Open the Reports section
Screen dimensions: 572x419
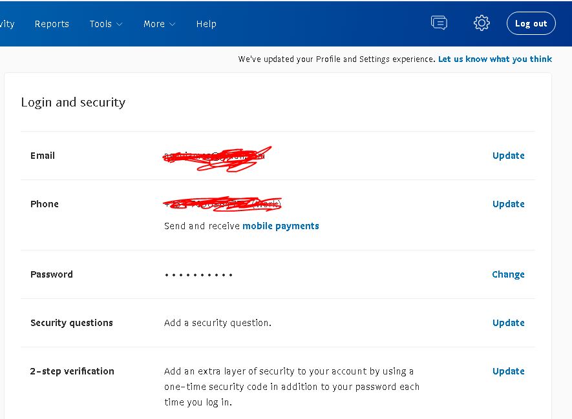(x=52, y=24)
